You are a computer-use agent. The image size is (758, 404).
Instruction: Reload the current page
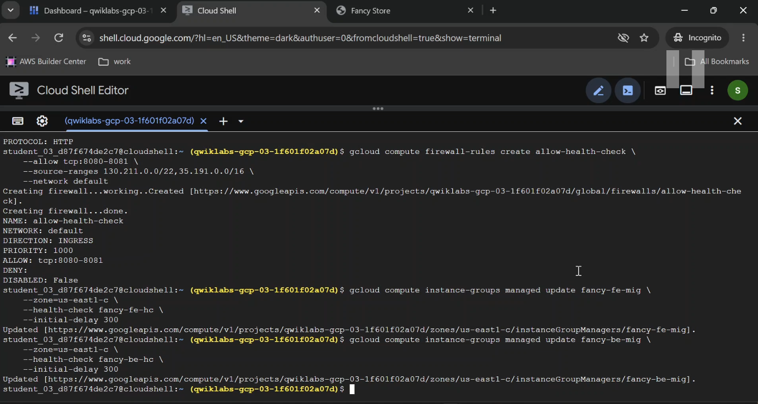[x=59, y=38]
